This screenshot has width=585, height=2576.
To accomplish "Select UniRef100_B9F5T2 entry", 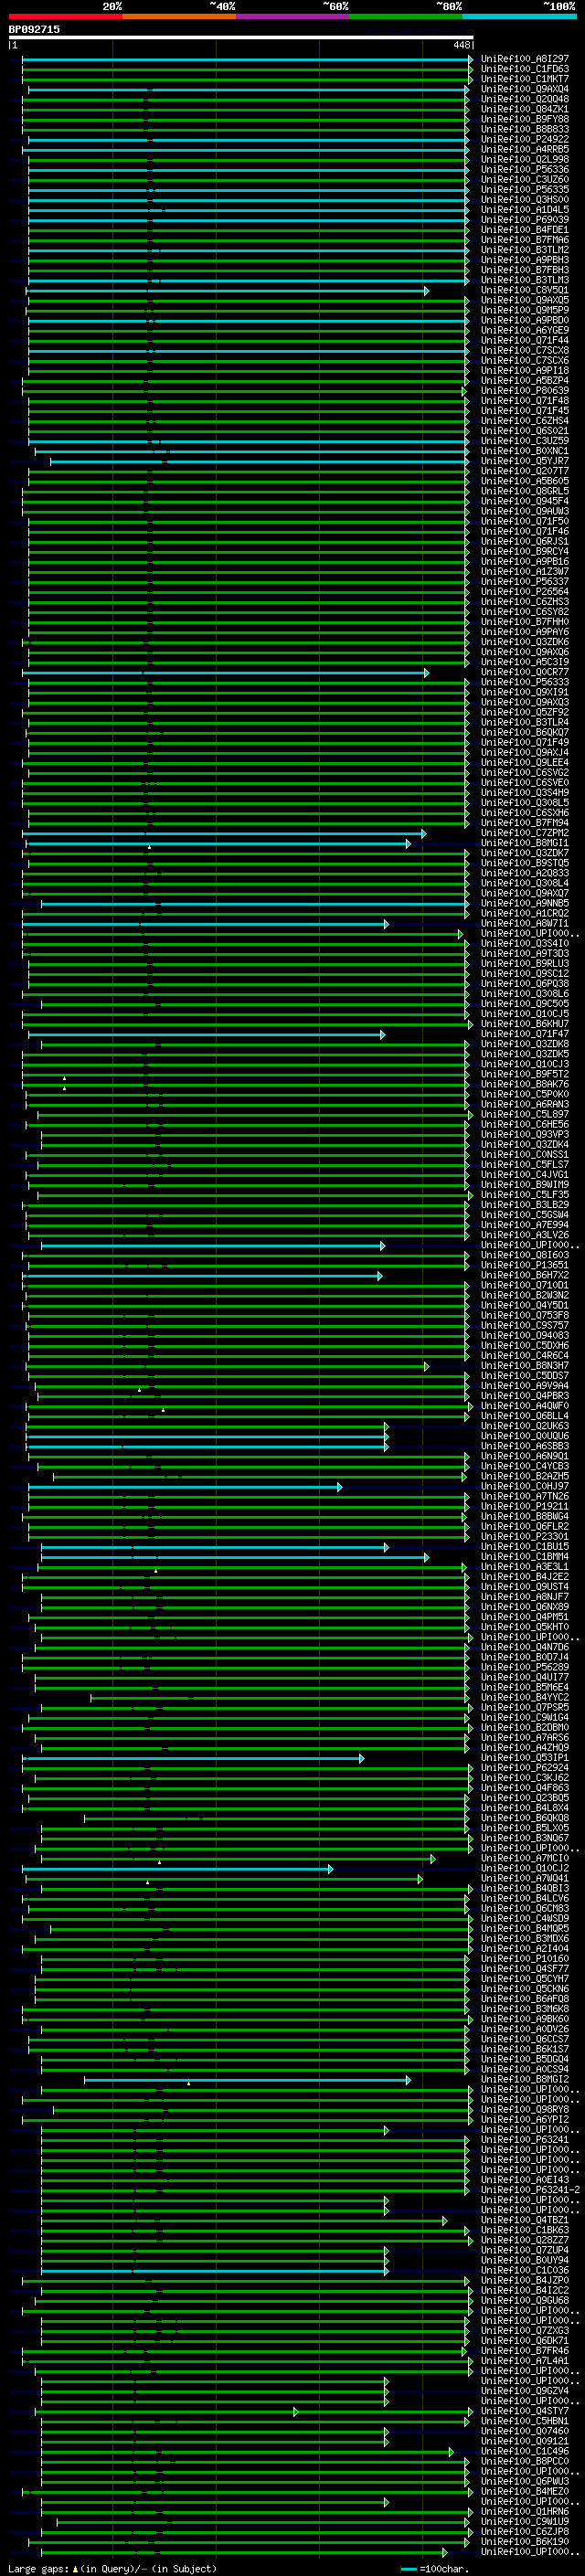I will click(525, 1074).
